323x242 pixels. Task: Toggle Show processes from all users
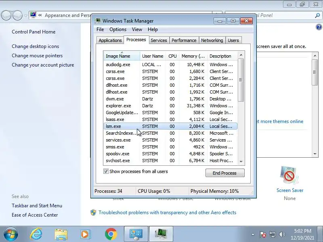tap(106, 171)
